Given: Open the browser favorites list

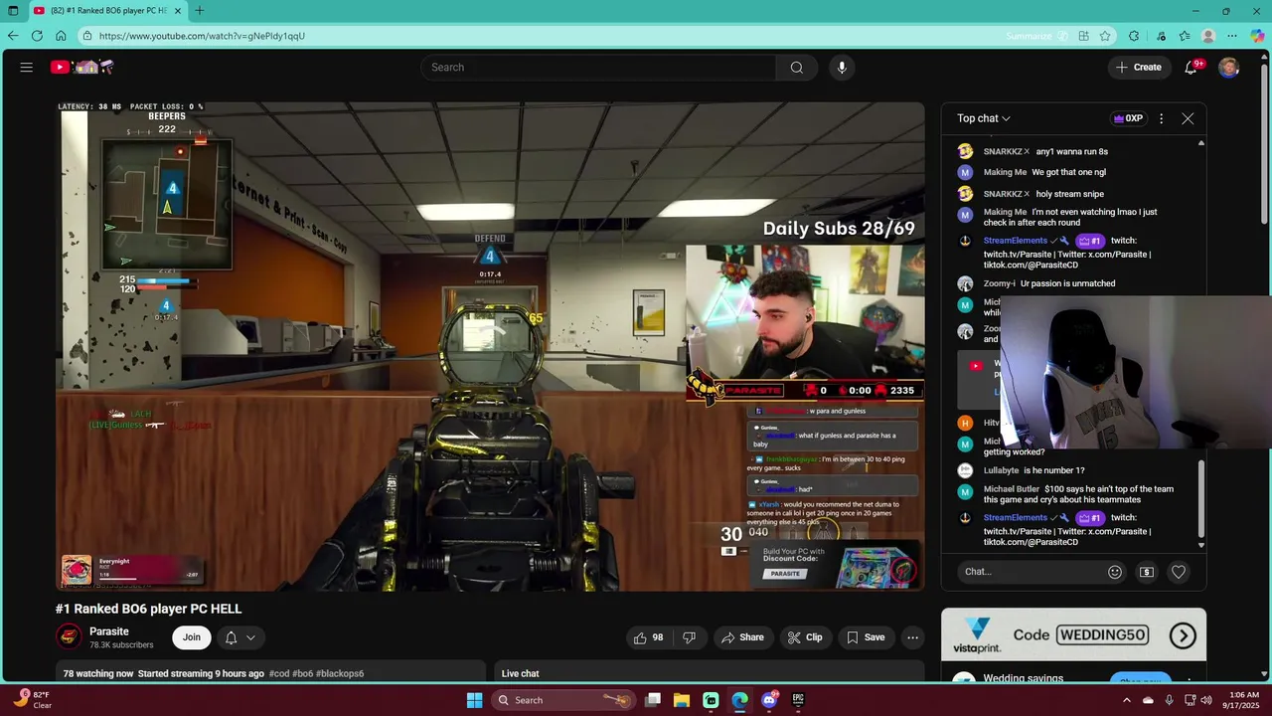Looking at the screenshot, I should click(x=1185, y=36).
